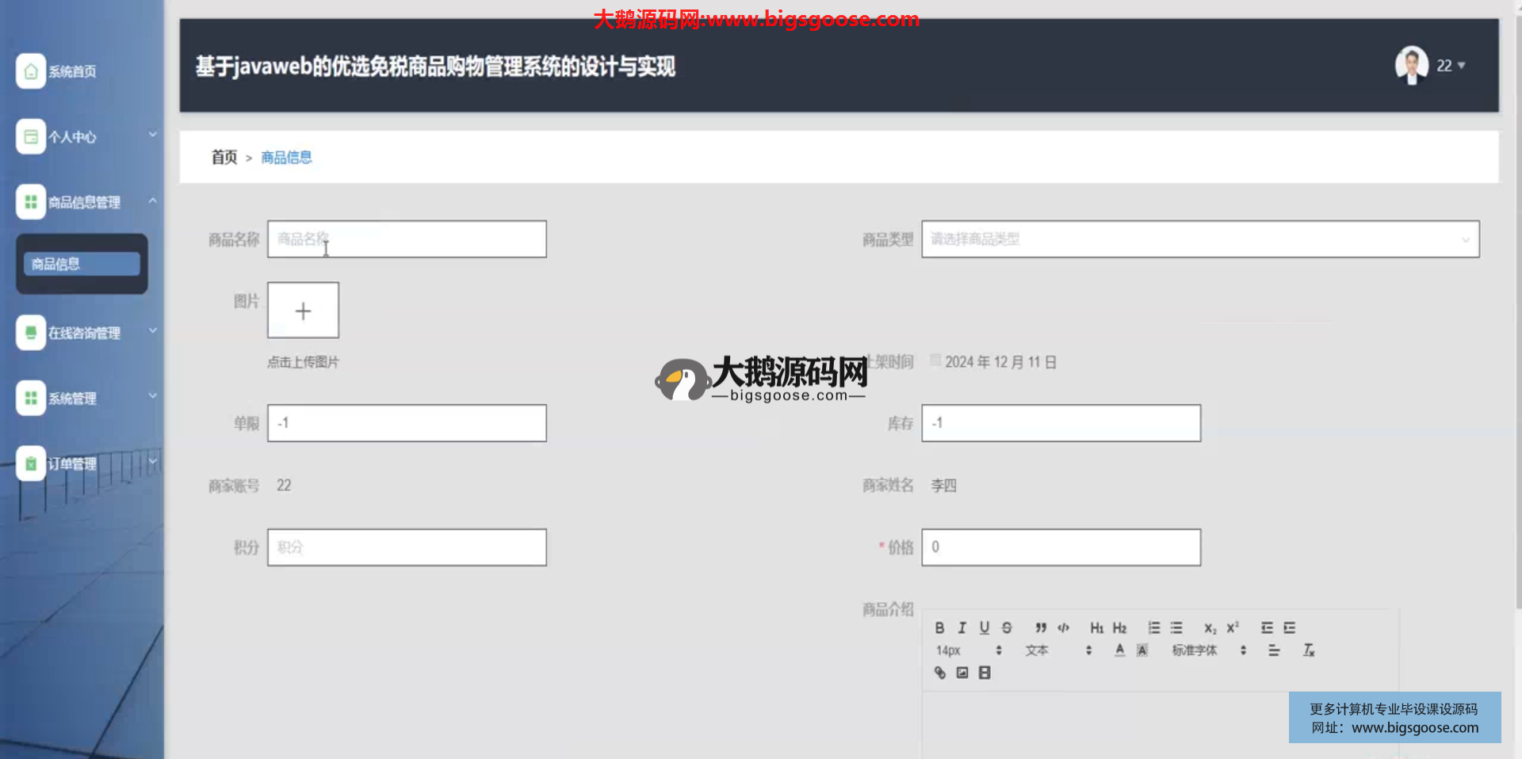Open the text color picker
This screenshot has width=1522, height=759.
1119,650
